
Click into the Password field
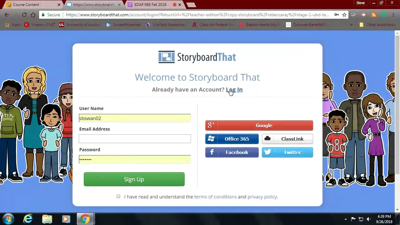135,159
